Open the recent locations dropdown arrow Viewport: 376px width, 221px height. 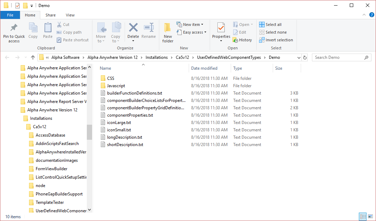point(26,57)
